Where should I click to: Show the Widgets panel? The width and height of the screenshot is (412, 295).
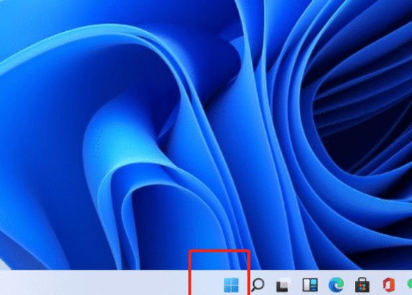tap(309, 285)
